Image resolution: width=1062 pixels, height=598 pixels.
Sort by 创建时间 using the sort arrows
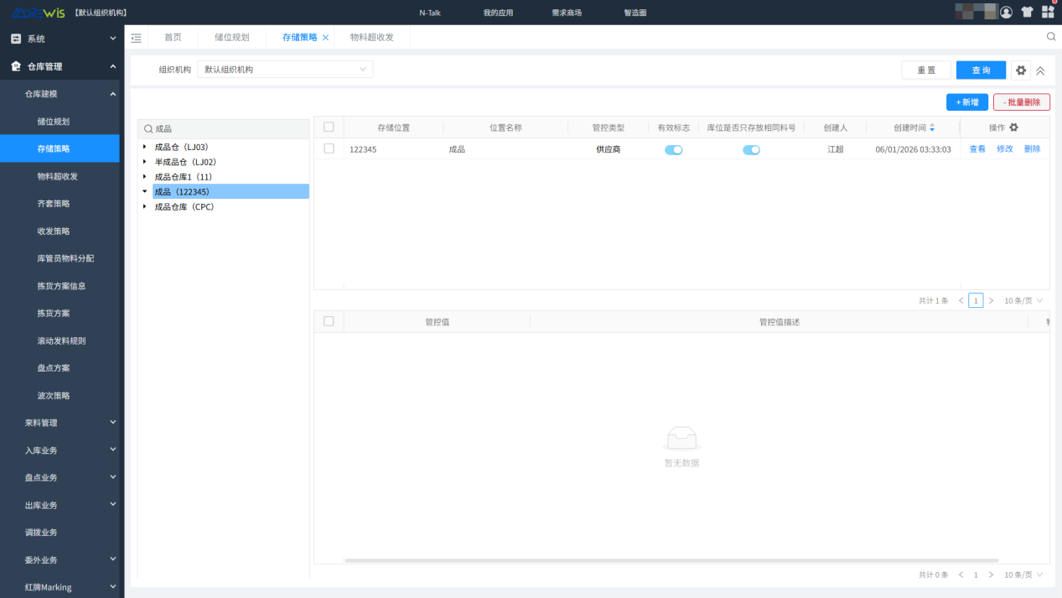coord(932,127)
